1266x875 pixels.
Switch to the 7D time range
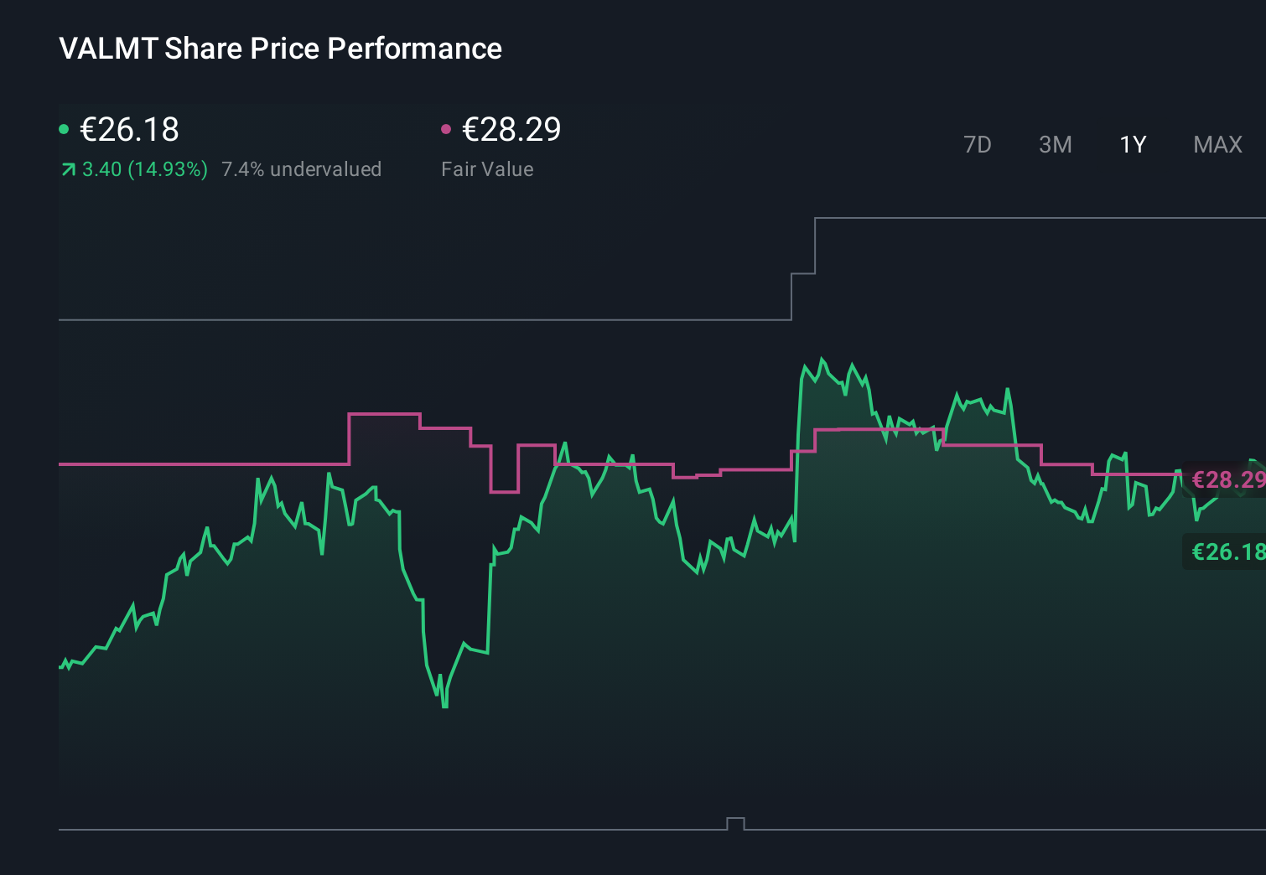pos(978,144)
